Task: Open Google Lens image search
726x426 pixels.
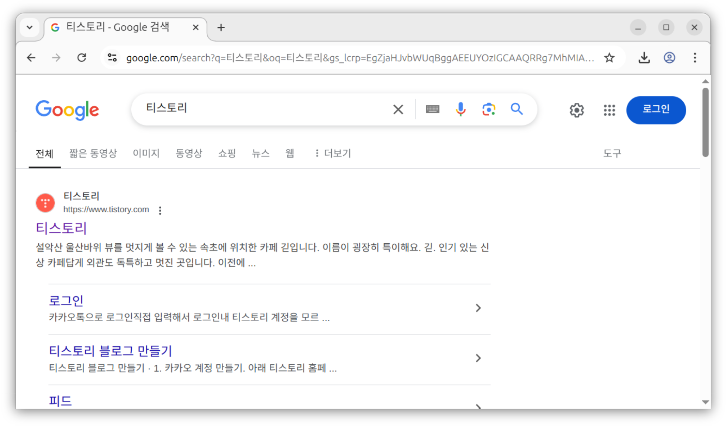Action: tap(488, 109)
